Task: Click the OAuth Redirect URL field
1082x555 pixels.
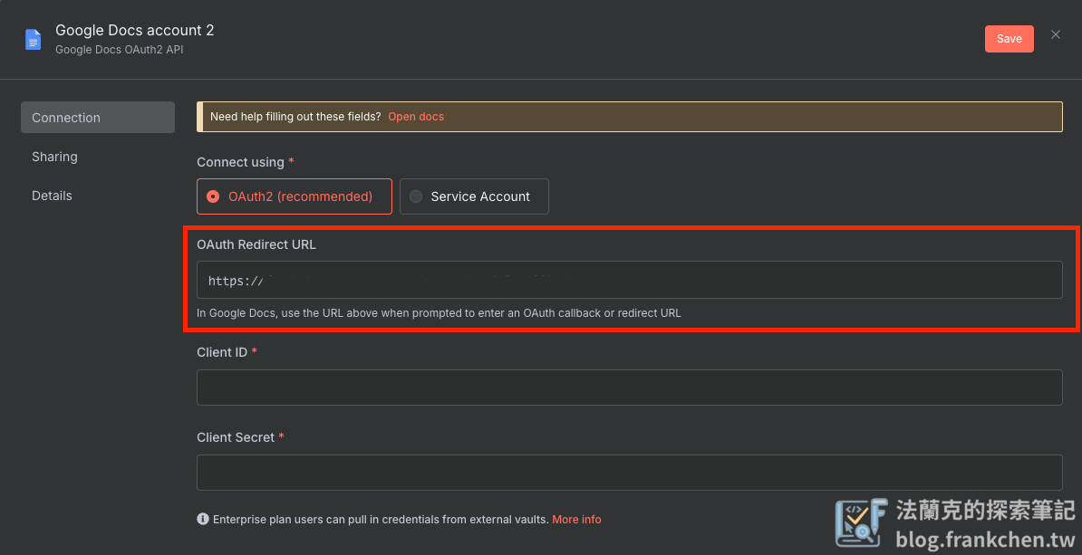Action: (x=629, y=280)
